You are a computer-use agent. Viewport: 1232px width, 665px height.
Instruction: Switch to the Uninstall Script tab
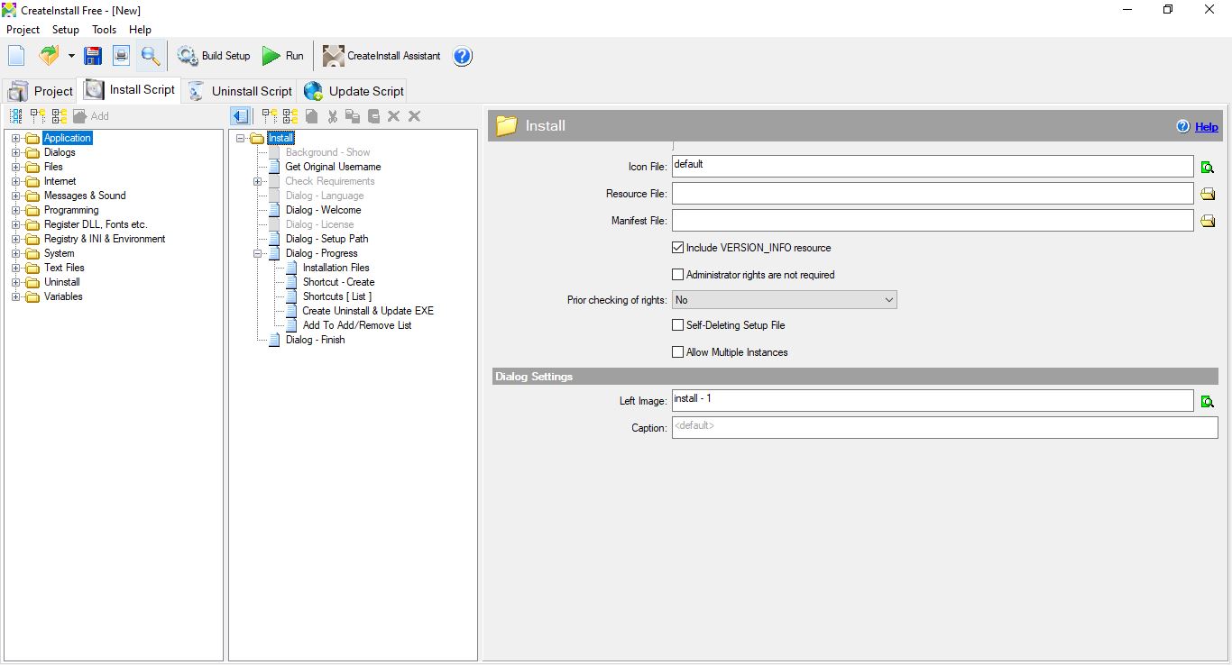coord(240,91)
